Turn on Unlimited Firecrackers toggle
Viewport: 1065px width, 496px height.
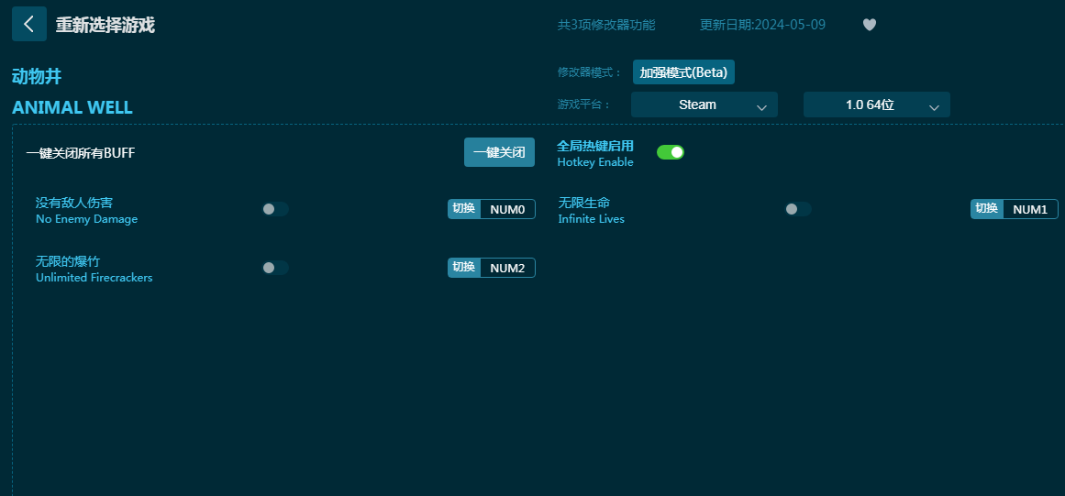tap(275, 268)
